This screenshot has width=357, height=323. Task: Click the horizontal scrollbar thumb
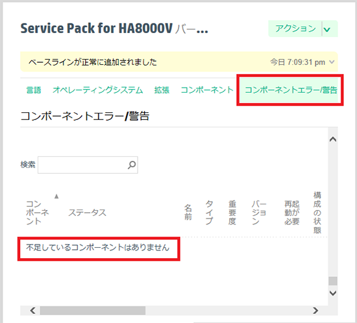coord(93,311)
